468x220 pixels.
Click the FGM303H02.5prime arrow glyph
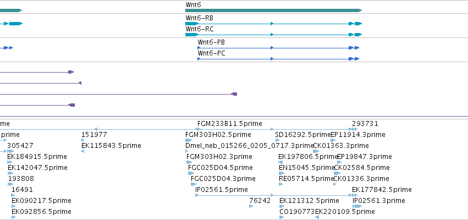coord(188,140)
